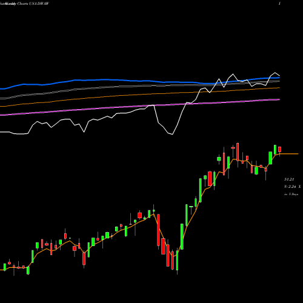
Task: Click the last green candle before the final red candle
Action: pos(275,150)
